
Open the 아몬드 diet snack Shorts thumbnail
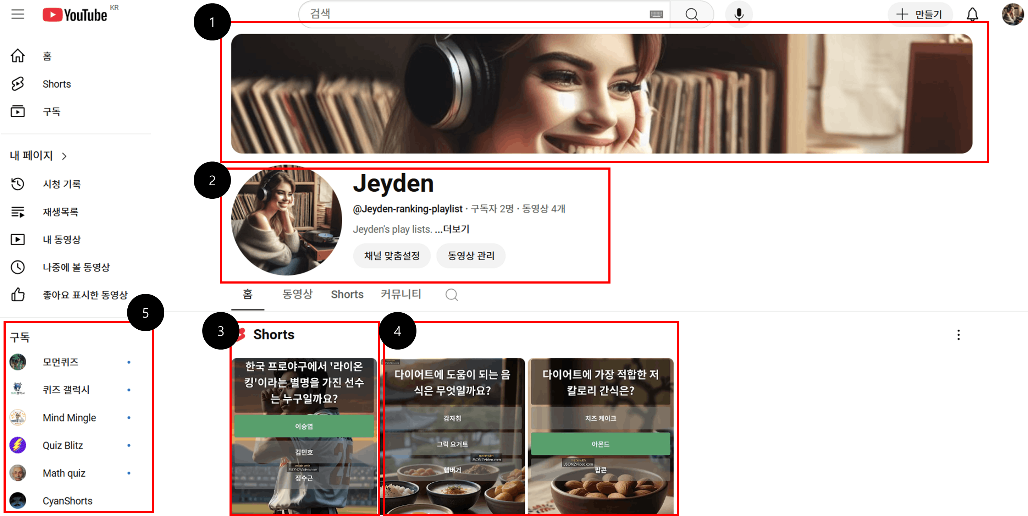pyautogui.click(x=600, y=435)
